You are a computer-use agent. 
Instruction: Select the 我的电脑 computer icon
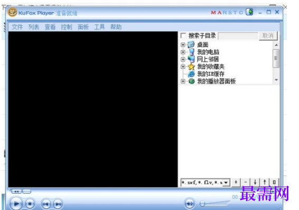[191, 52]
